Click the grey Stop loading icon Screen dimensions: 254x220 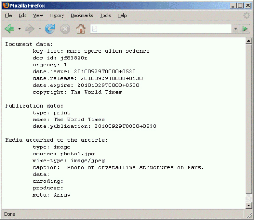65,29
